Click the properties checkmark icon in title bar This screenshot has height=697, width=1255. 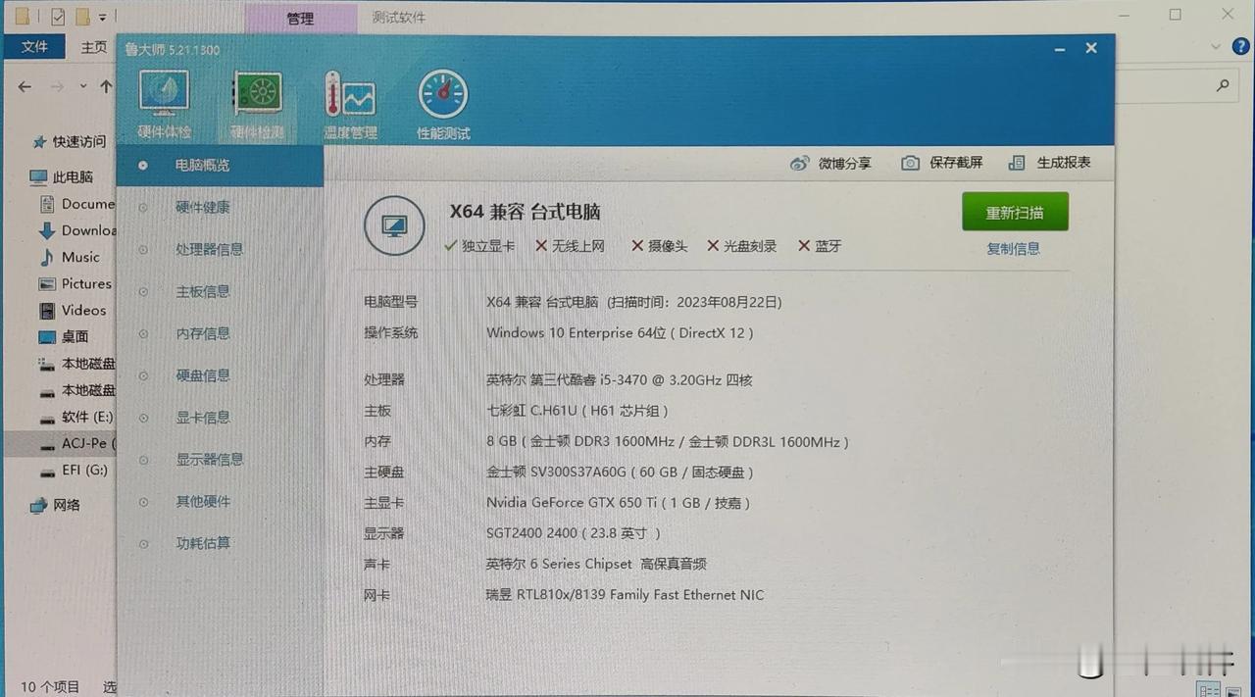tap(57, 17)
